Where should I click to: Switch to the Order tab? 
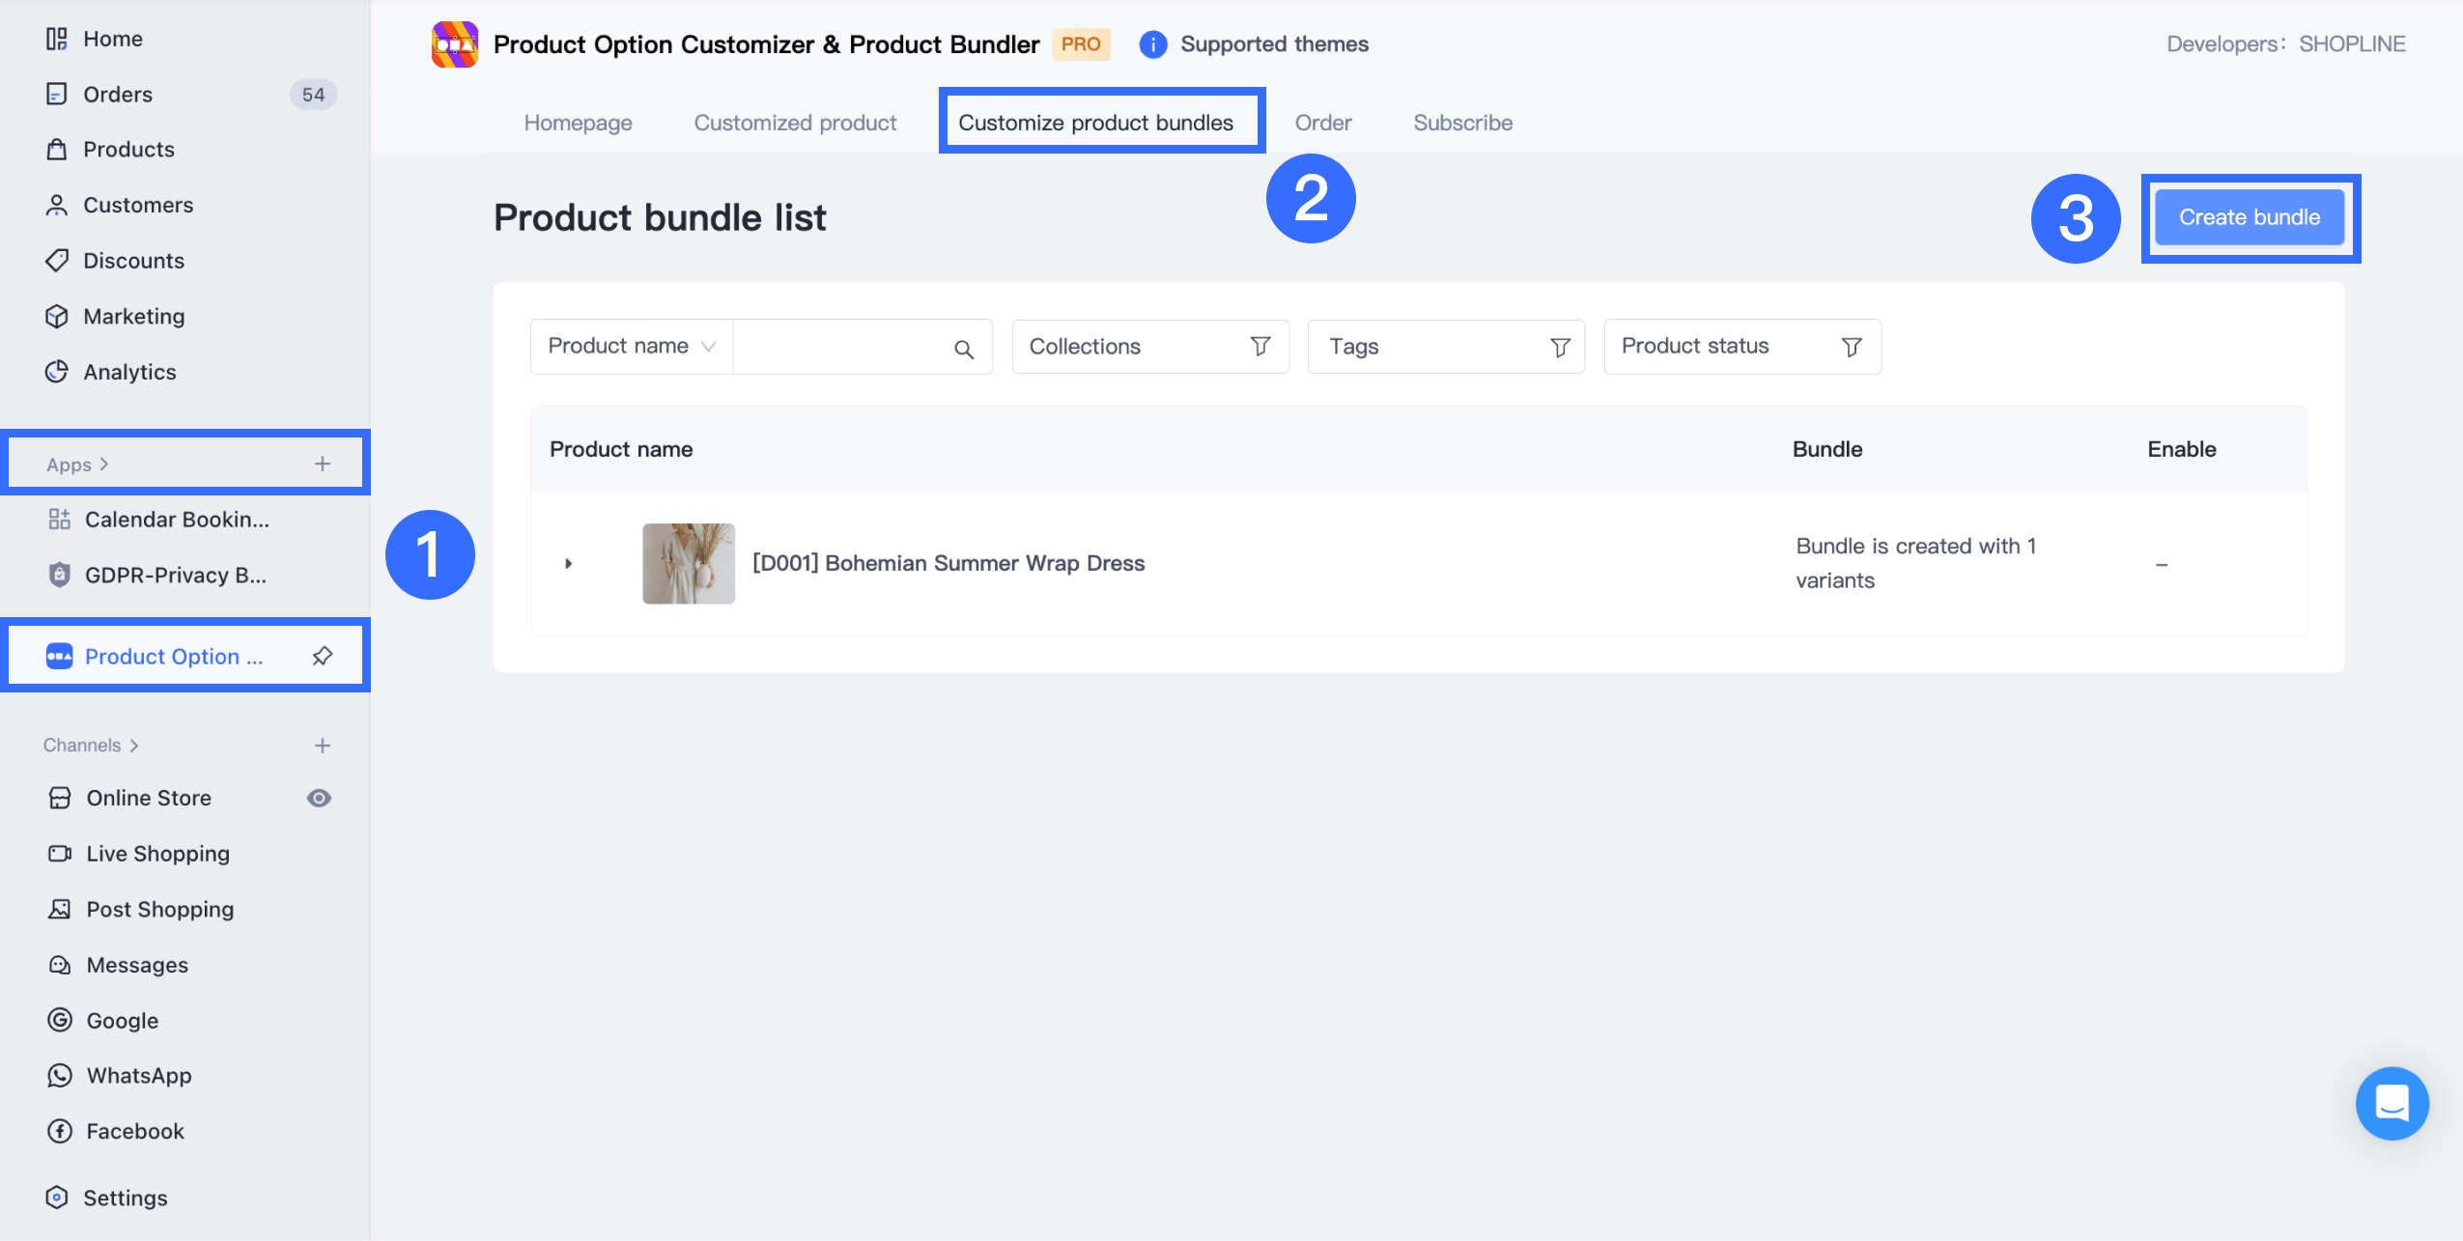(x=1323, y=123)
